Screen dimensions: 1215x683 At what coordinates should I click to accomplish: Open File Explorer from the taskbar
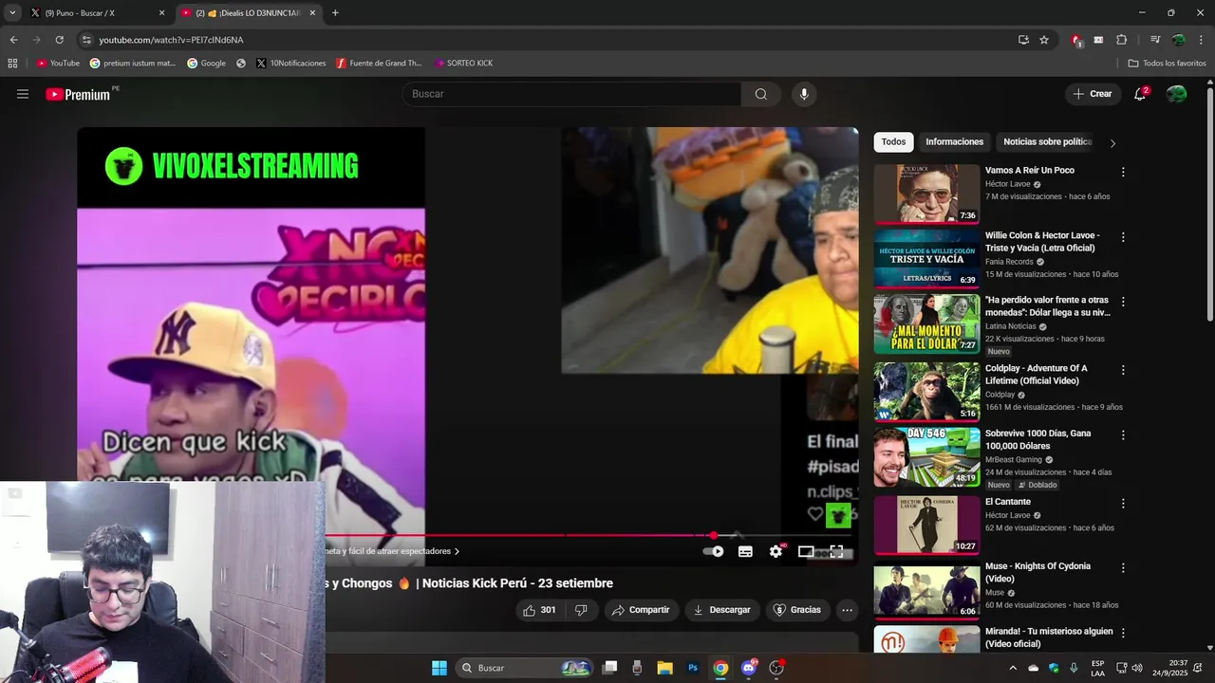click(x=664, y=668)
